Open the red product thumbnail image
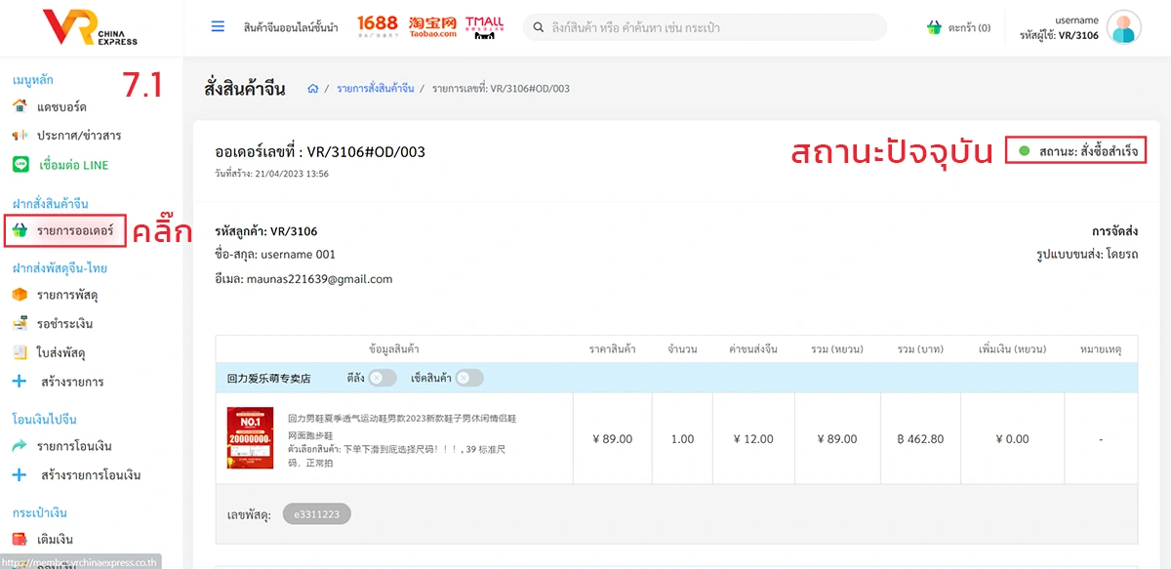Screen dimensions: 1171x569 click(251, 438)
